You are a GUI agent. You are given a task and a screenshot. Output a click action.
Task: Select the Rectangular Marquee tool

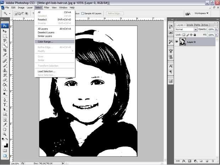point(5,36)
